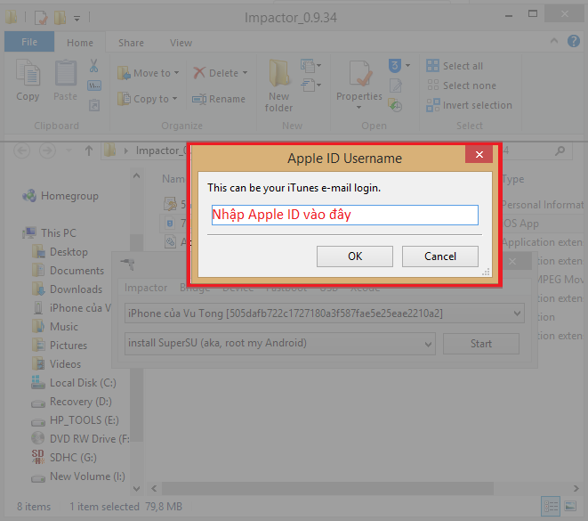Open iPhone của V device in navigation pane
The height and width of the screenshot is (521, 588).
72,308
